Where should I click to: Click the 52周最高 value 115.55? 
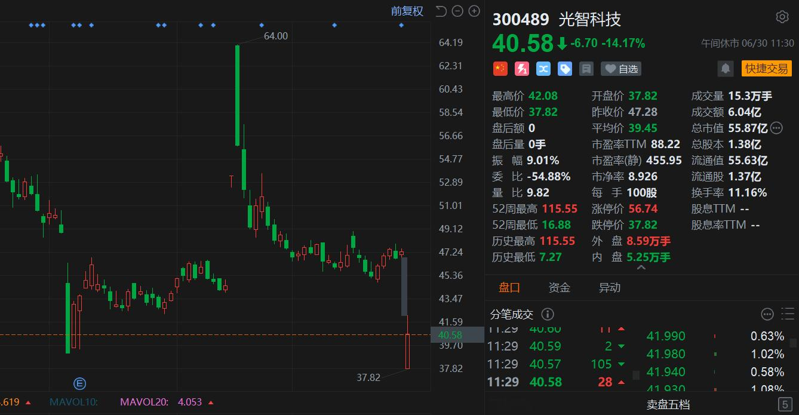click(x=558, y=208)
